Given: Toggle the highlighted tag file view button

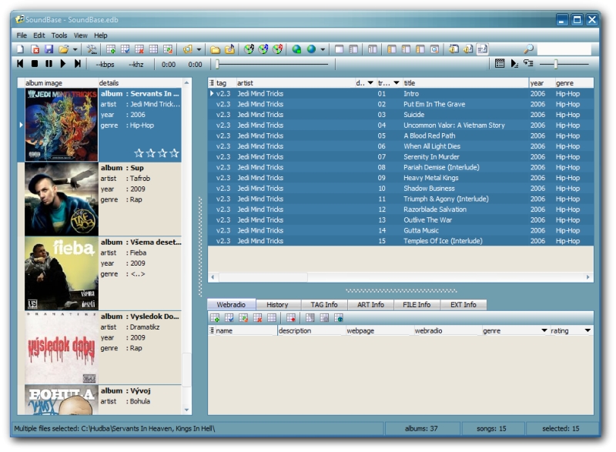Looking at the screenshot, I should pyautogui.click(x=483, y=49).
